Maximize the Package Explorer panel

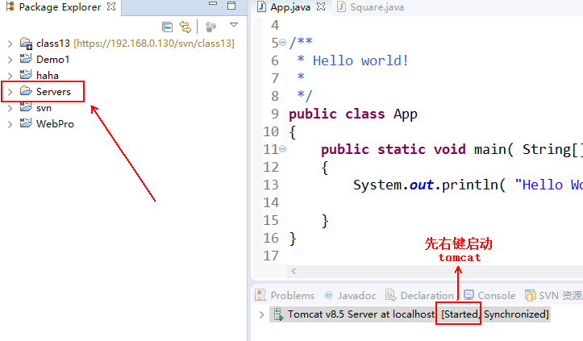(x=231, y=5)
